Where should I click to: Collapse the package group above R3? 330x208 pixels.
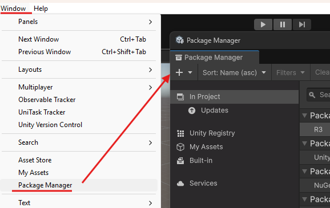[x=304, y=115]
